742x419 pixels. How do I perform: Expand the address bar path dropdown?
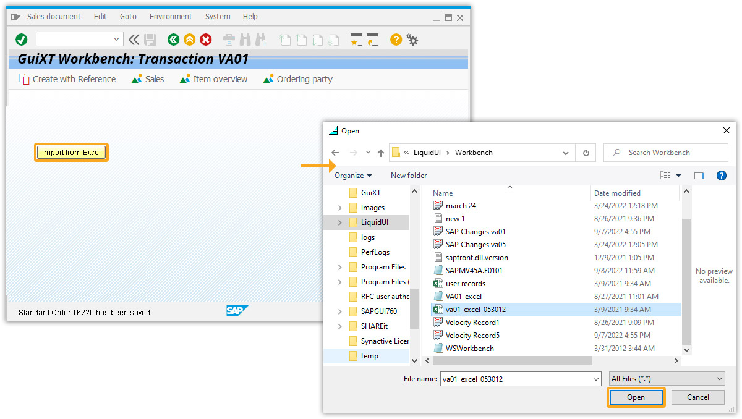point(566,153)
